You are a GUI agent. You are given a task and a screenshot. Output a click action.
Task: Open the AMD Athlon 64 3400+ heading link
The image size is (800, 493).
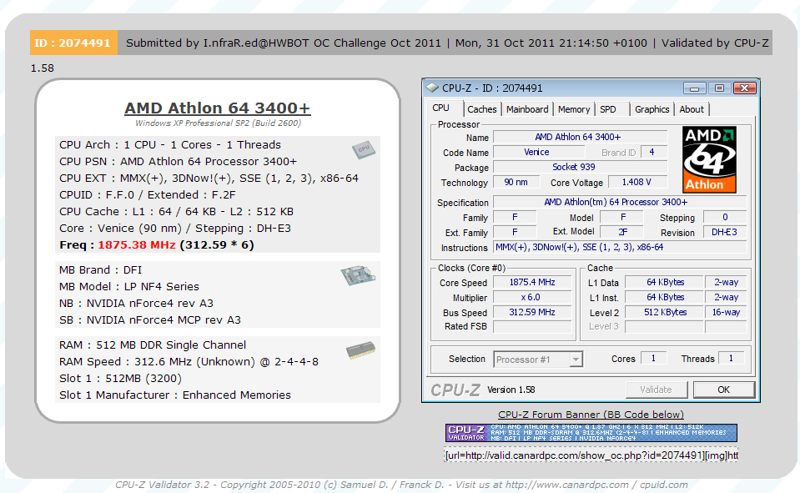coord(218,108)
